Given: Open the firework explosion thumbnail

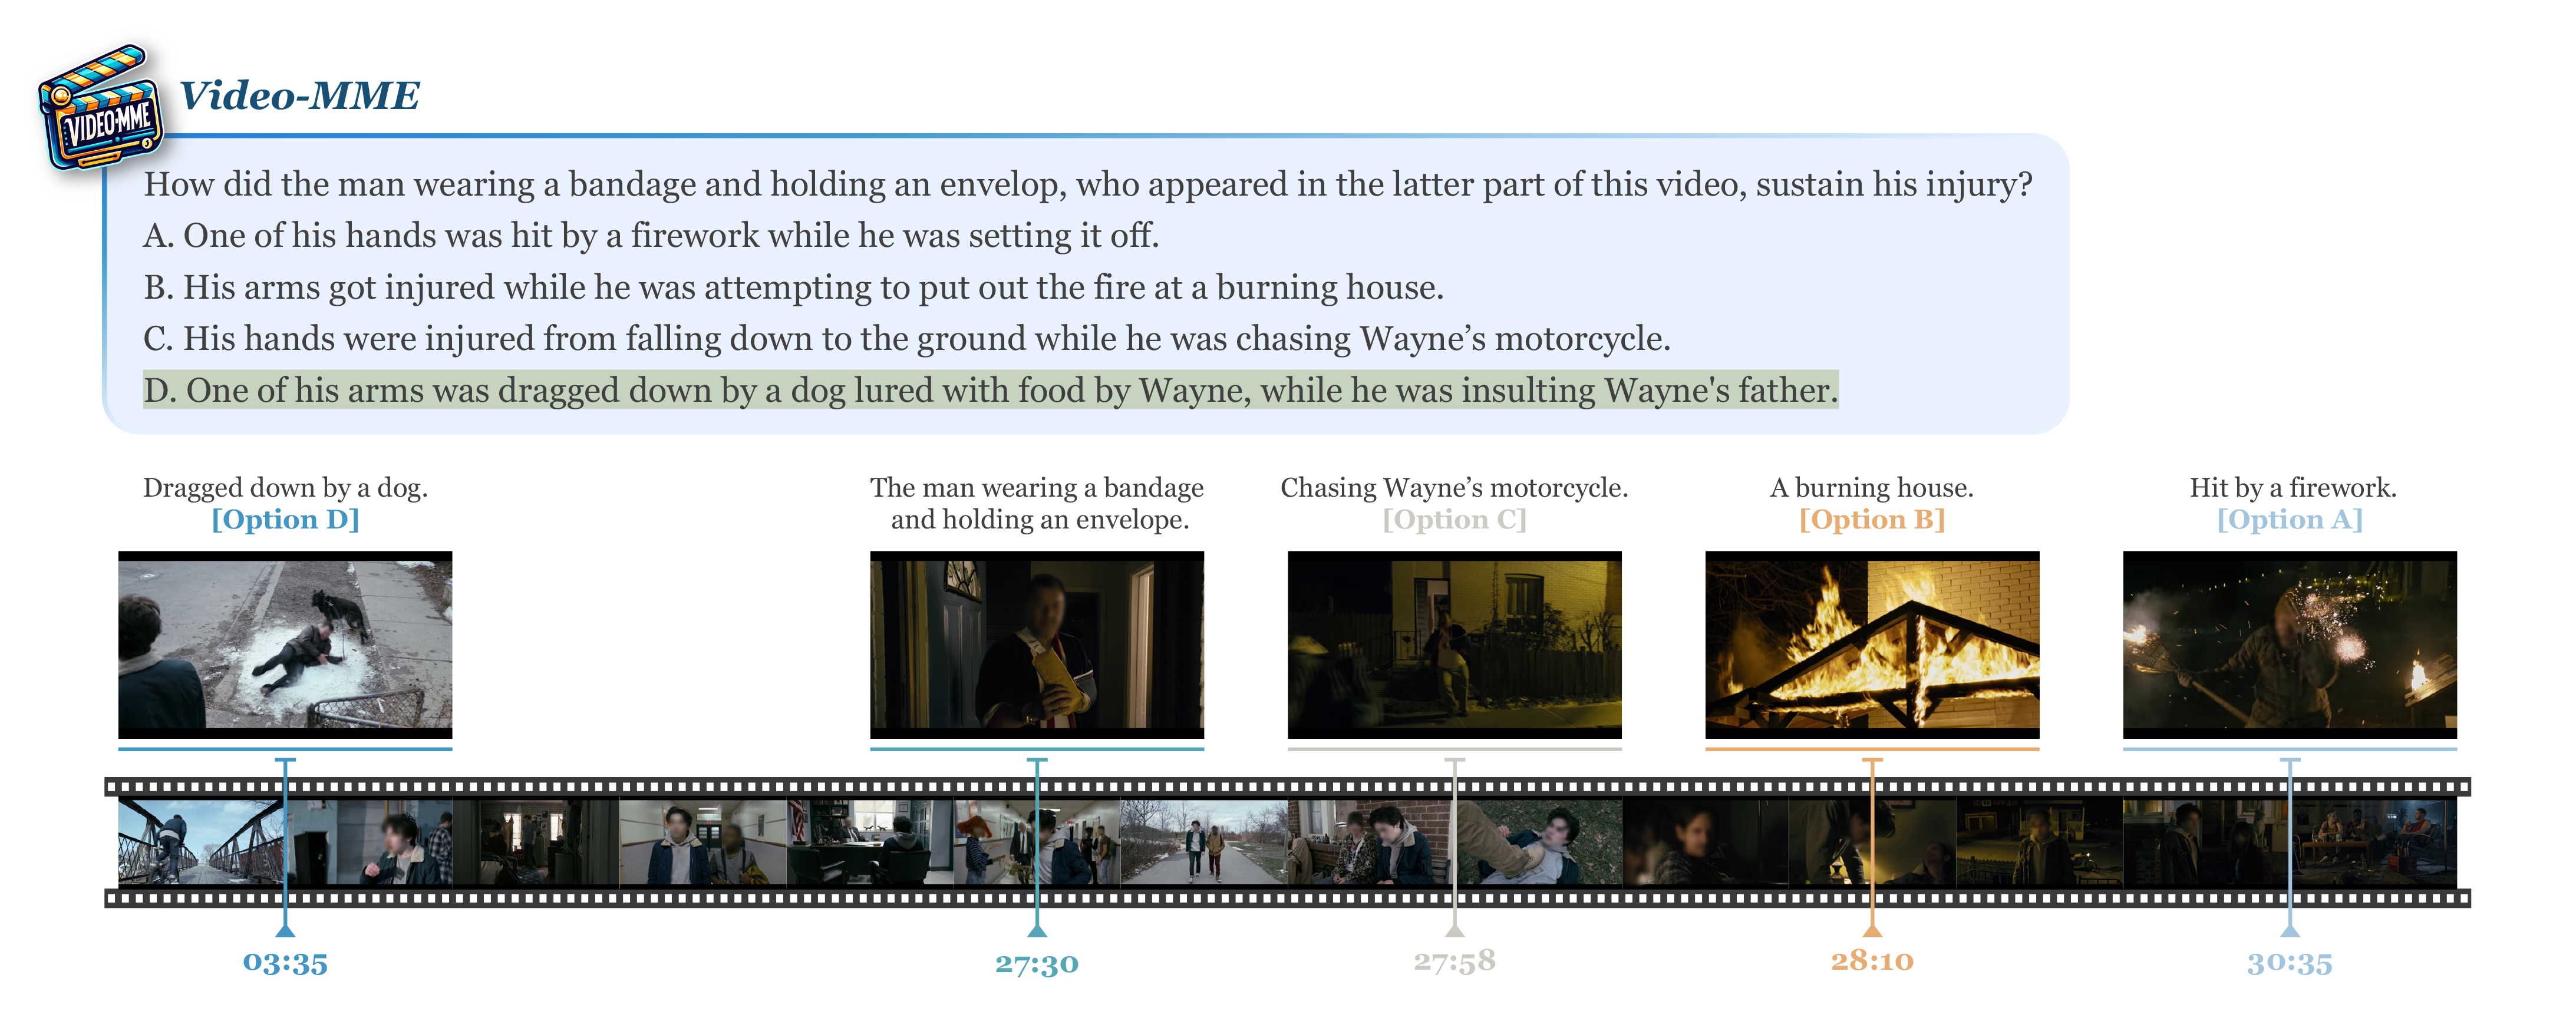Looking at the screenshot, I should point(2289,645).
